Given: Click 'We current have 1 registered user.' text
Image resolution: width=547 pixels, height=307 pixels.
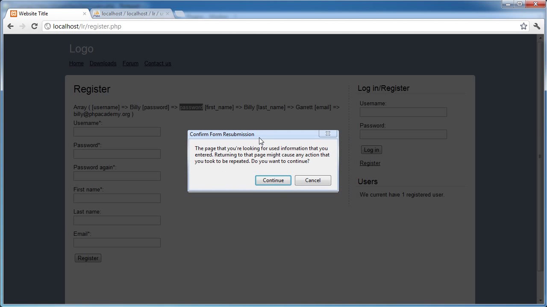Looking at the screenshot, I should 402,195.
